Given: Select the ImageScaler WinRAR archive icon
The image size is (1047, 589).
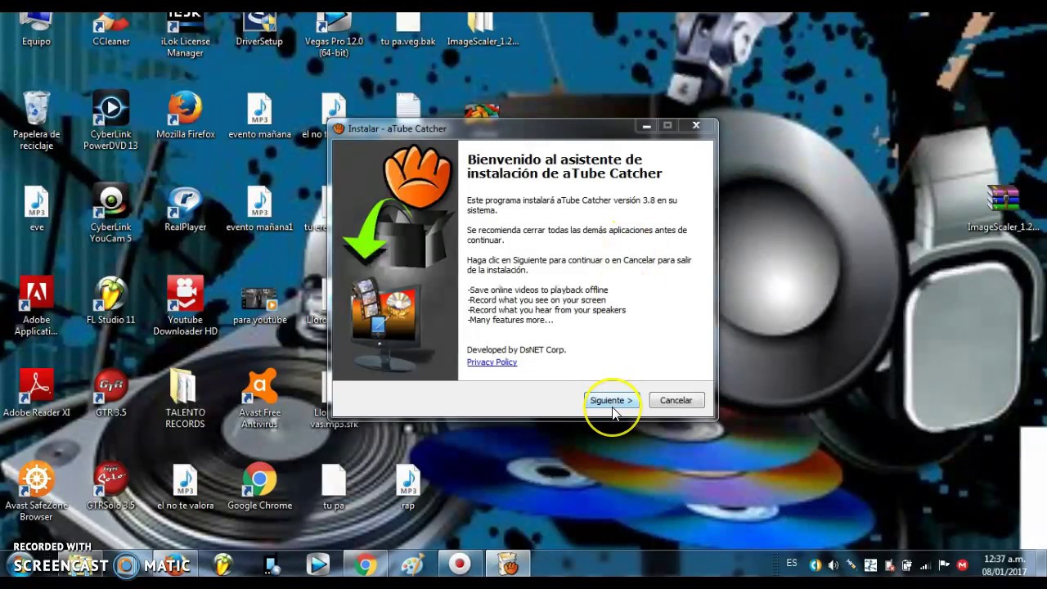Looking at the screenshot, I should (x=1003, y=208).
